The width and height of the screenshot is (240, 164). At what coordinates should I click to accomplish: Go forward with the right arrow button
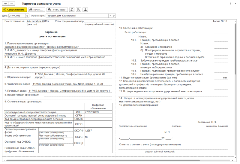tap(12, 4)
